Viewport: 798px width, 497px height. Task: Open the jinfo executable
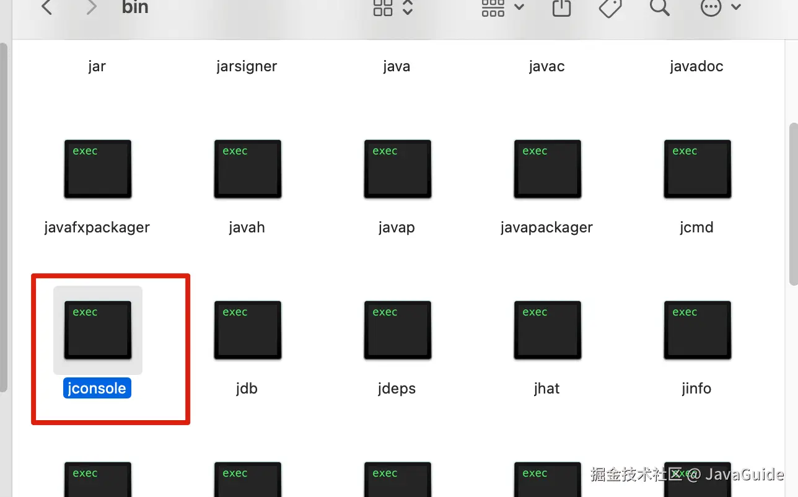click(x=697, y=330)
